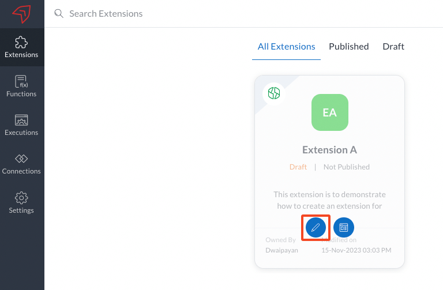Go to the Executions sidebar section

(x=21, y=125)
